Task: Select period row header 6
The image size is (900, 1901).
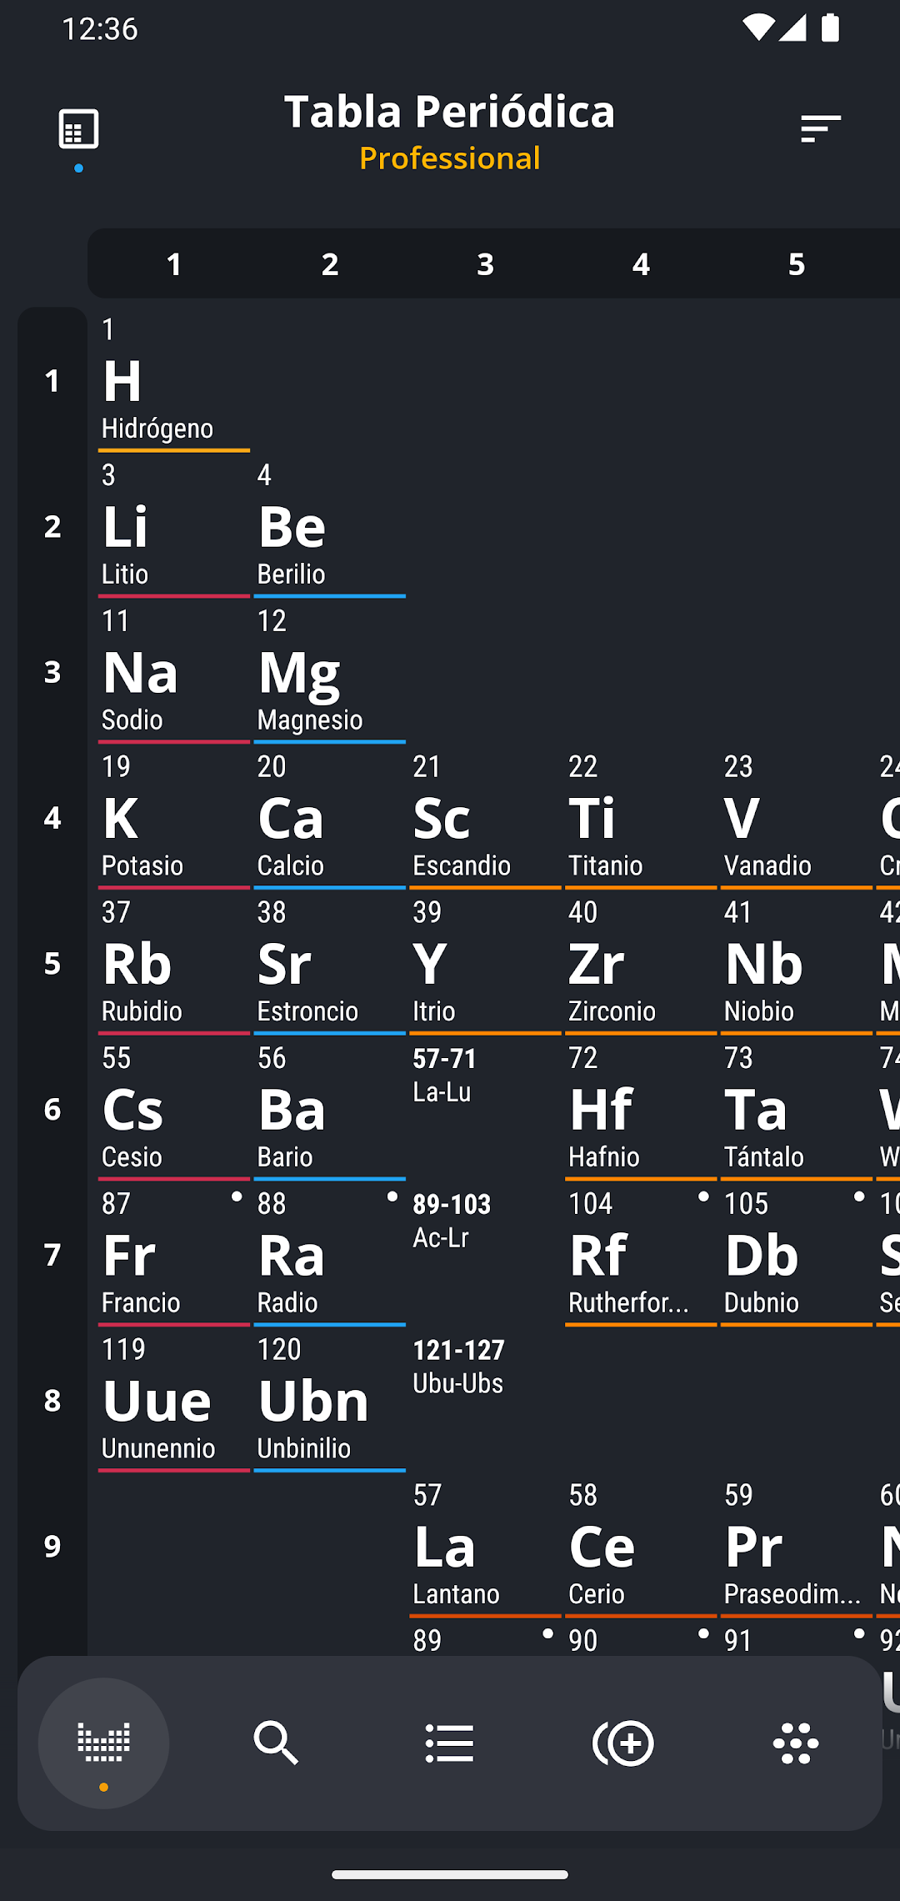Action: [52, 1110]
